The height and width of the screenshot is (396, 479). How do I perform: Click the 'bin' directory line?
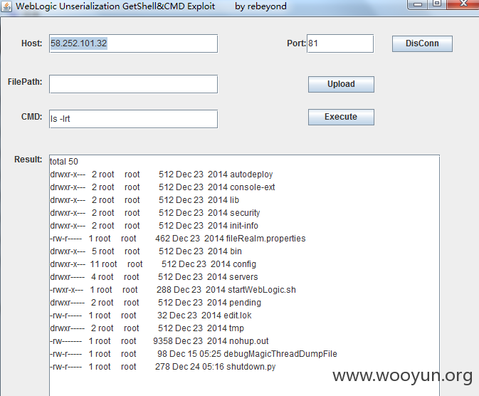point(146,251)
